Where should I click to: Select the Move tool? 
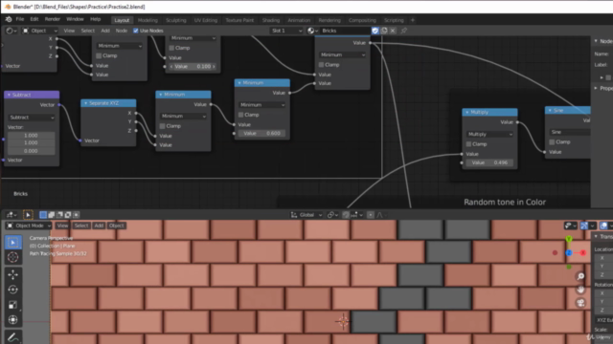tap(12, 274)
